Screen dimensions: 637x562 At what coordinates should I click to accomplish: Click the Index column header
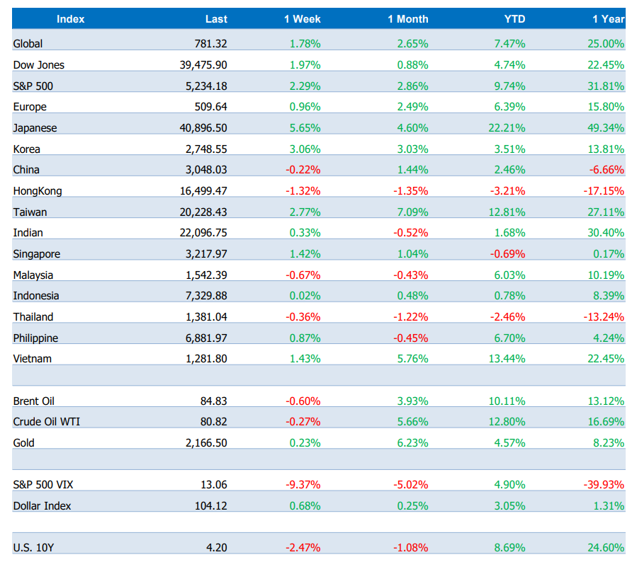[70, 19]
